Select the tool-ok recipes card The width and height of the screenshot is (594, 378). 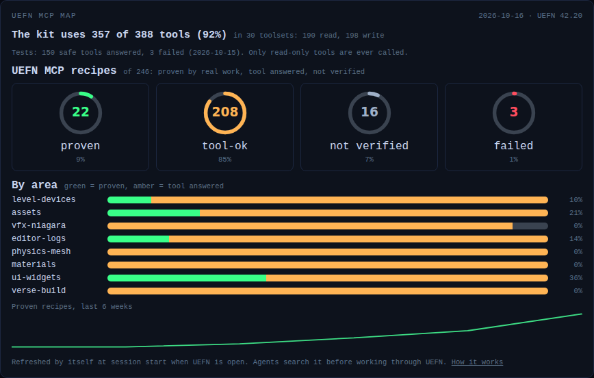click(x=224, y=127)
